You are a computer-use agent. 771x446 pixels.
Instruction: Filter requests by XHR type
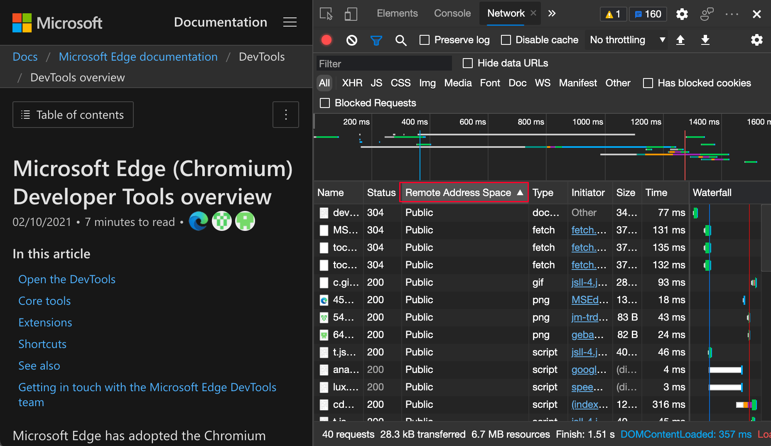click(x=352, y=83)
